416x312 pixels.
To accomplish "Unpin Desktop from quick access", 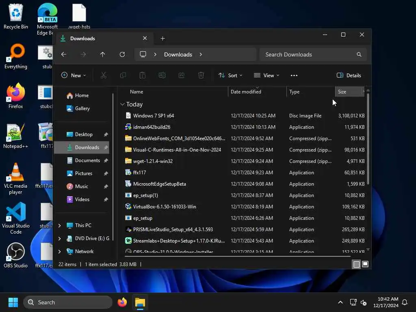I will [106, 134].
